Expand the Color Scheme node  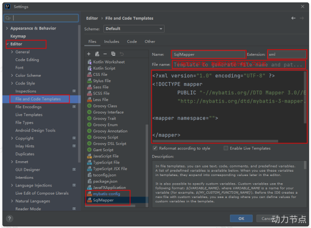coord(12,75)
